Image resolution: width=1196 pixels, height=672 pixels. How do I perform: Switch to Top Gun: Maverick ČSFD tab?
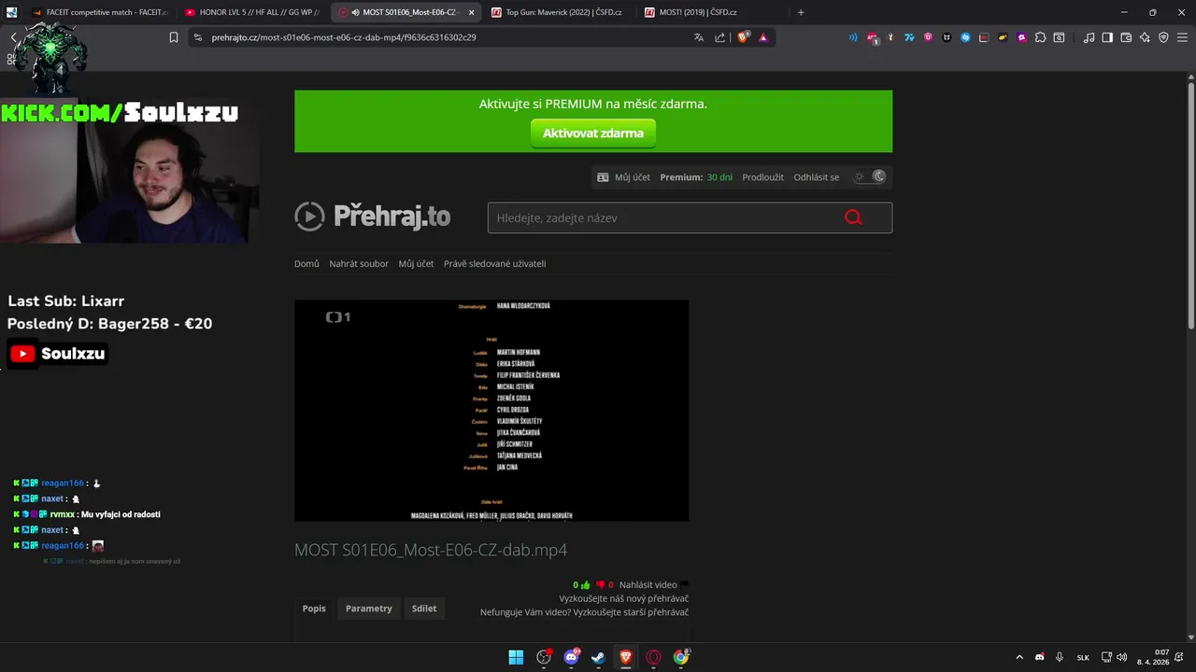[x=558, y=12]
